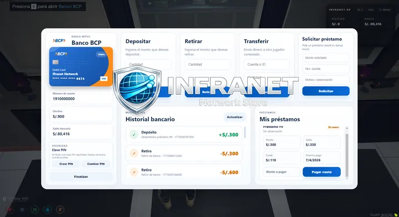Viewport: 399px width, 217px height.
Task: Click the Historial bancario heading
Action: pos(150,120)
